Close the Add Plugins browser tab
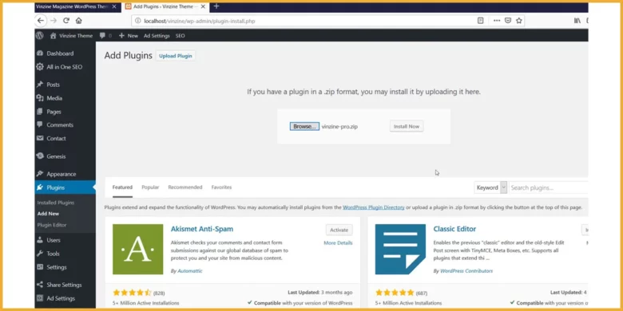Image resolution: width=623 pixels, height=311 pixels. [x=203, y=6]
